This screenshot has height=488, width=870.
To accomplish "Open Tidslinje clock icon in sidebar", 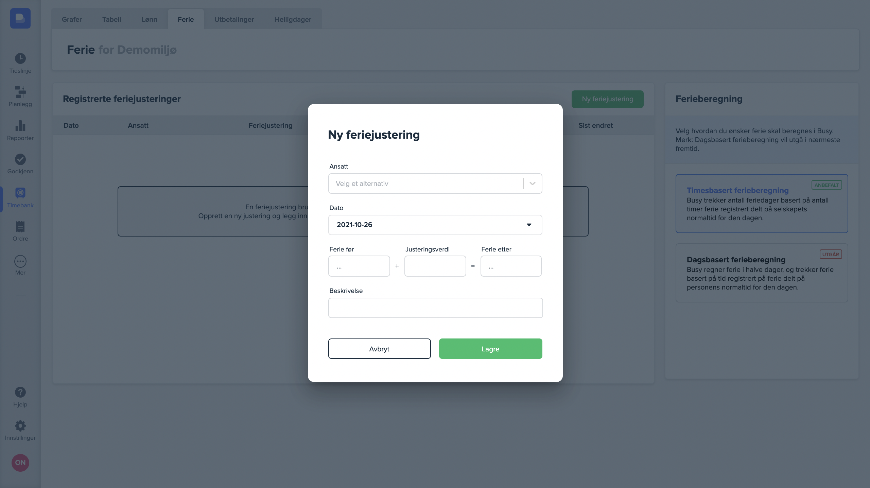I will 20,58.
